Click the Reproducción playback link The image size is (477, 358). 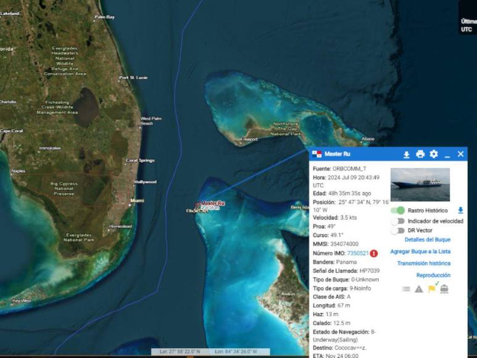[433, 275]
